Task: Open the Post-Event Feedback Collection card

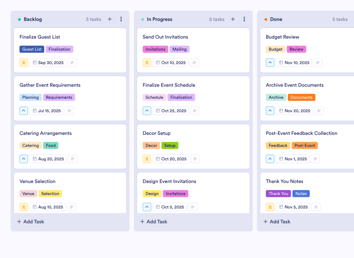Action: (x=301, y=133)
